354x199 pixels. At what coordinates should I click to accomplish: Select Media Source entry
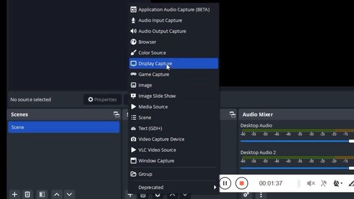(173, 107)
